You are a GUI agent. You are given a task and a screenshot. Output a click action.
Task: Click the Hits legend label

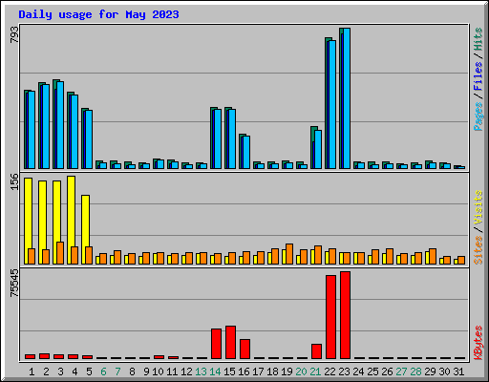tap(478, 39)
